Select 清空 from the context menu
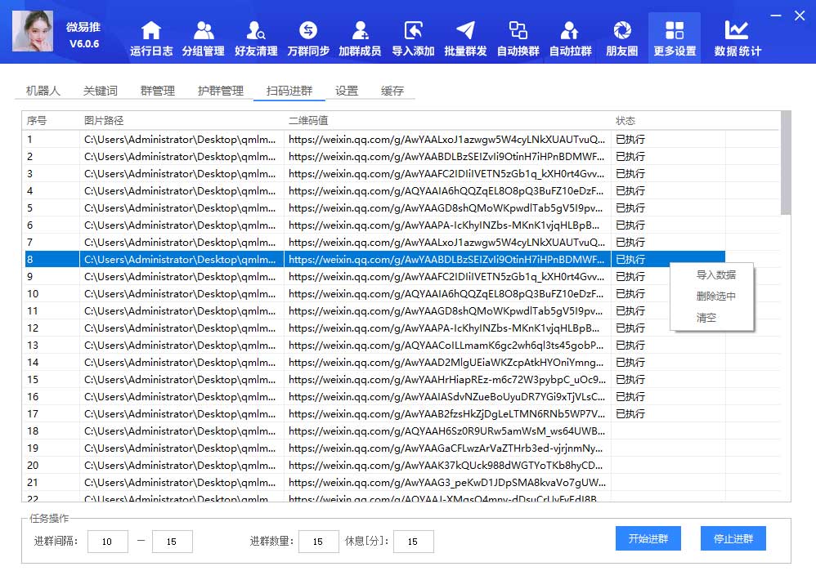This screenshot has width=816, height=571. coord(706,318)
